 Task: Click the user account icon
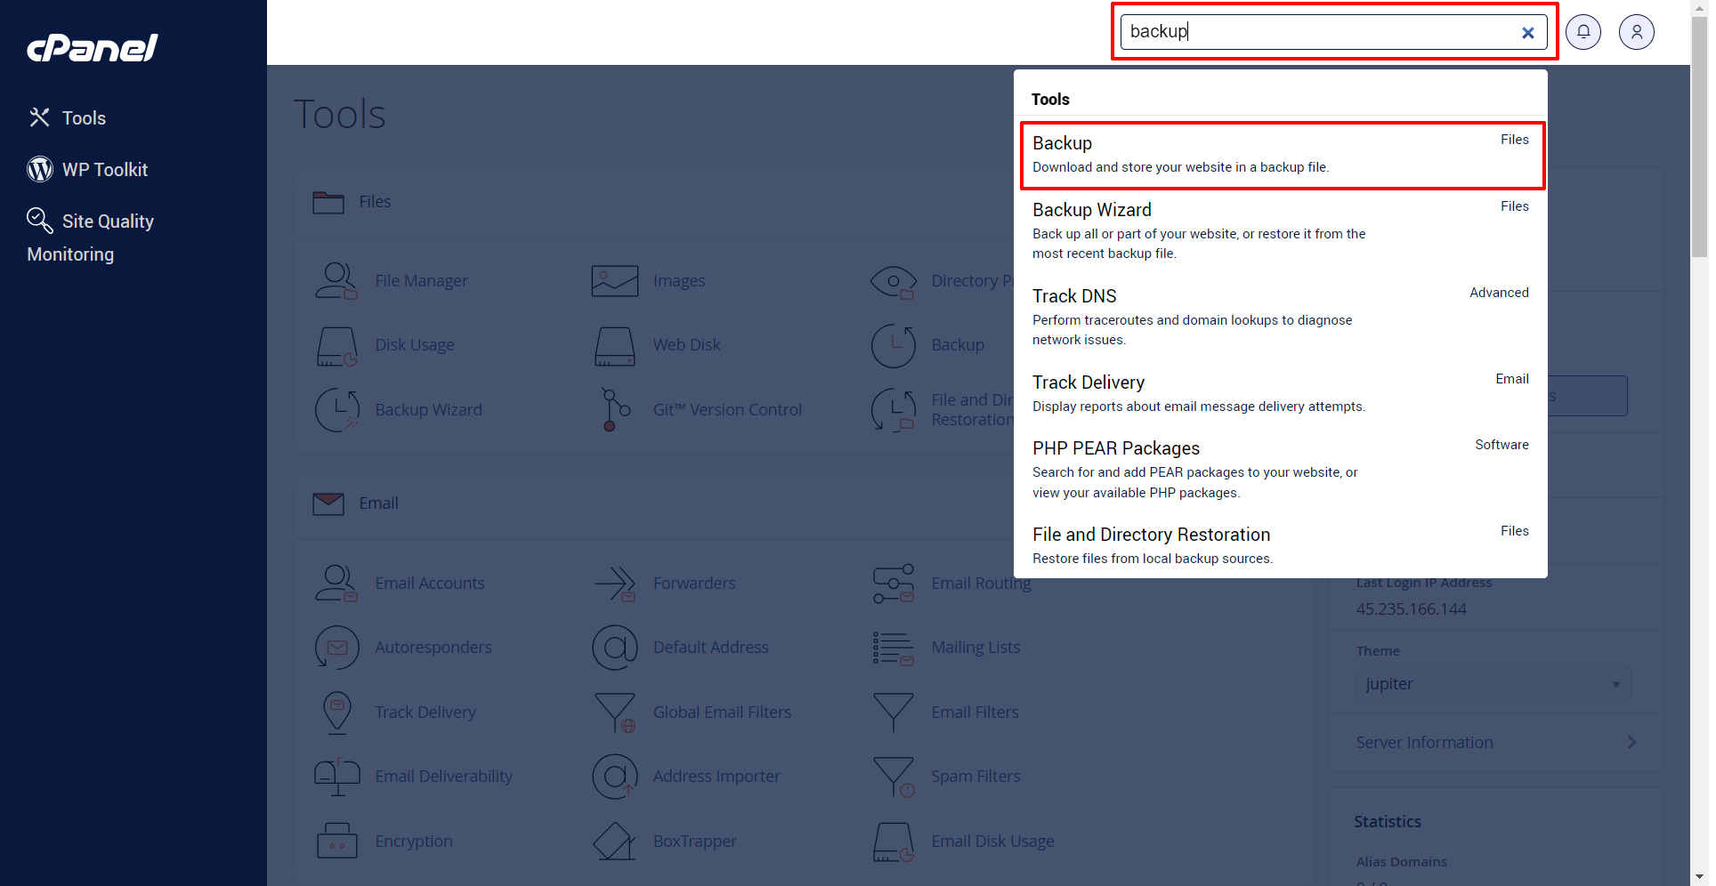point(1637,32)
